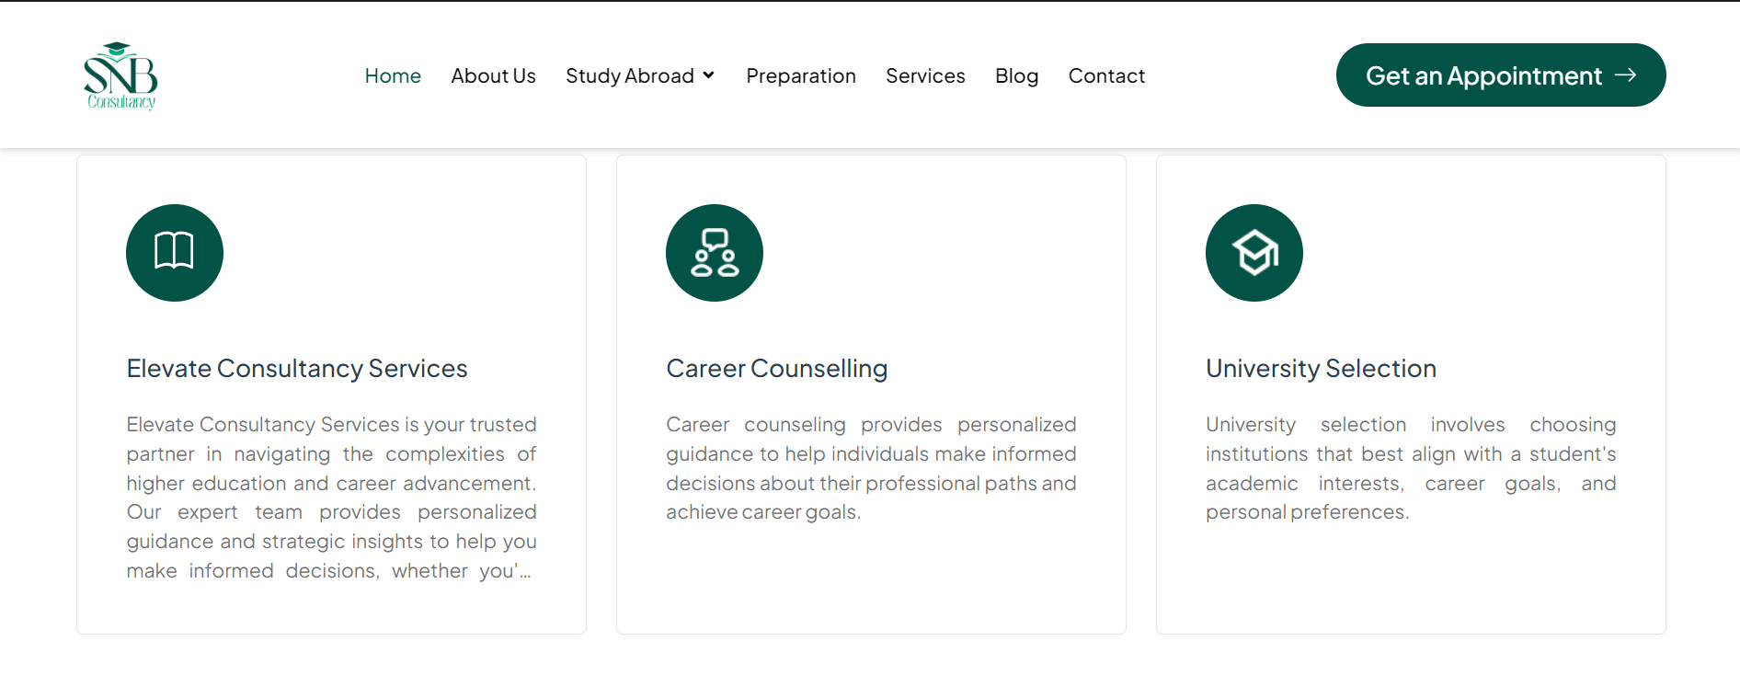Click the Elevate Consultancy description text
The height and width of the screenshot is (687, 1740).
coord(331,498)
